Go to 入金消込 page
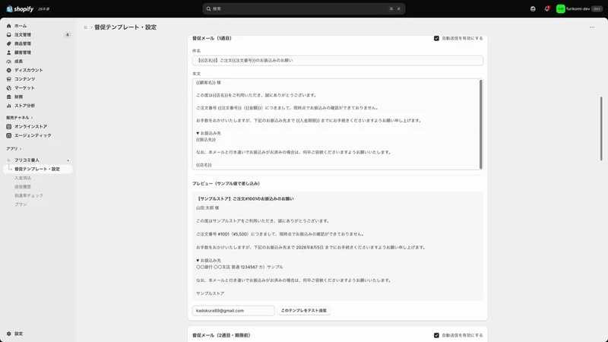The width and height of the screenshot is (608, 342). 23,178
